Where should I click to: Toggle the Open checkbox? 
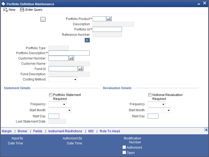[x=124, y=152]
